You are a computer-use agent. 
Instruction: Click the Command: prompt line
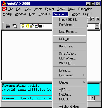27,98
